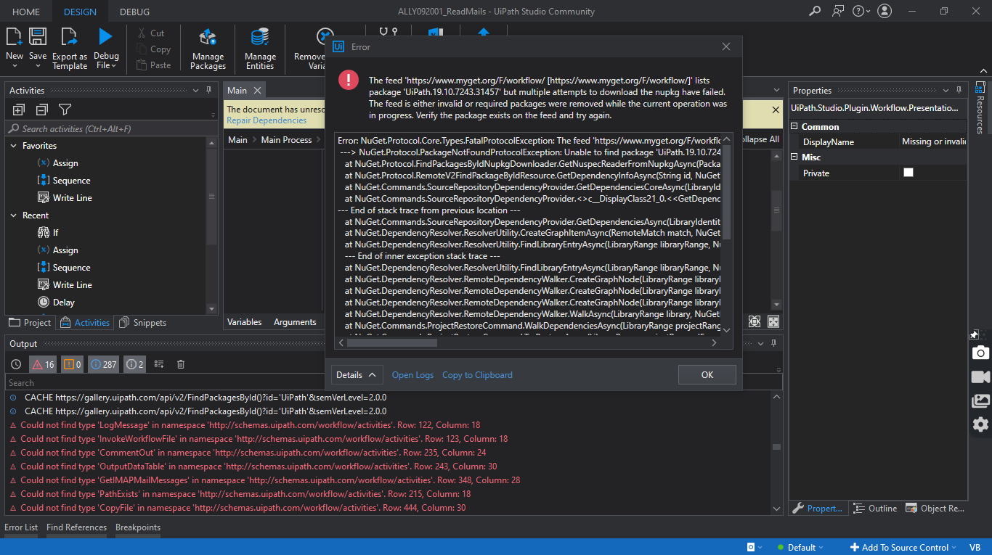Toggle Details in the Error dialog
This screenshot has width=992, height=555.
tap(357, 375)
